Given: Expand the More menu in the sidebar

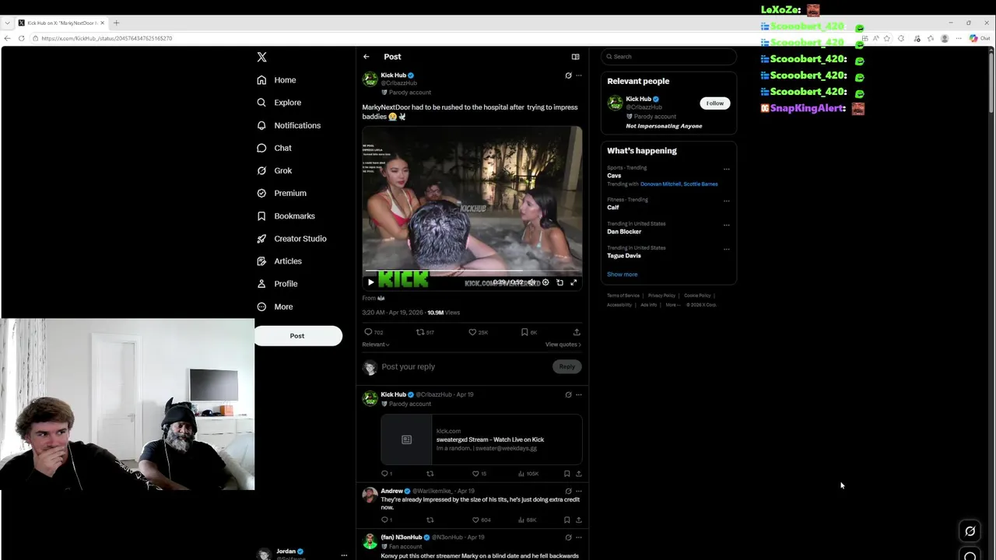Looking at the screenshot, I should point(275,306).
